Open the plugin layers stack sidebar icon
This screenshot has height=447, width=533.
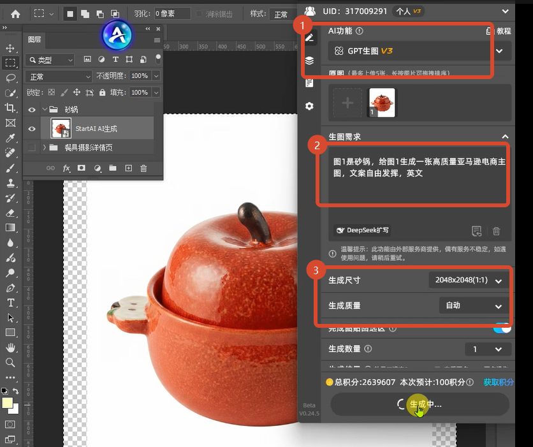click(x=309, y=61)
